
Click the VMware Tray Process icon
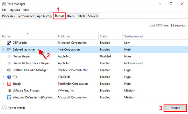coord(9,91)
